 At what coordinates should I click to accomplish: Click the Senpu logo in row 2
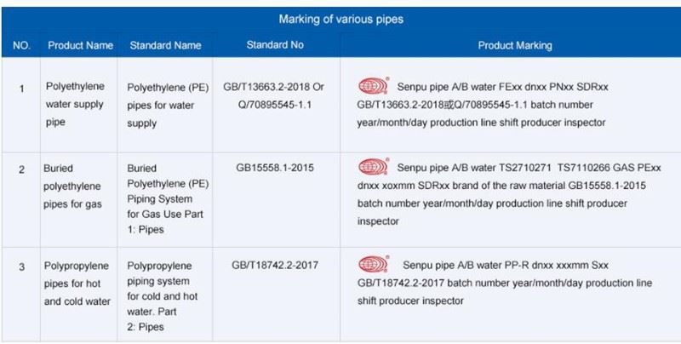(x=374, y=167)
